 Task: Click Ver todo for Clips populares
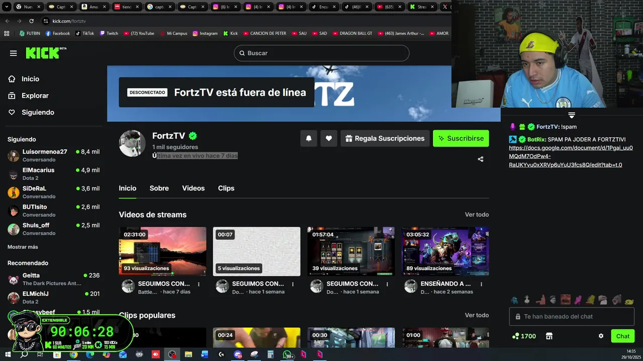click(x=477, y=315)
